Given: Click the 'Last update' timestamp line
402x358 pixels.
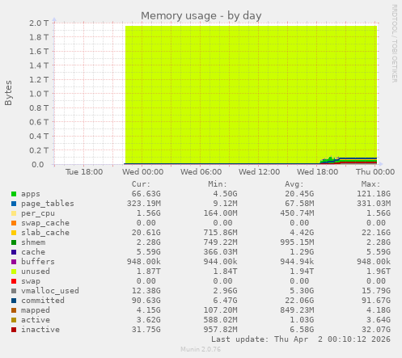Looking at the screenshot, I should pyautogui.click(x=301, y=339).
